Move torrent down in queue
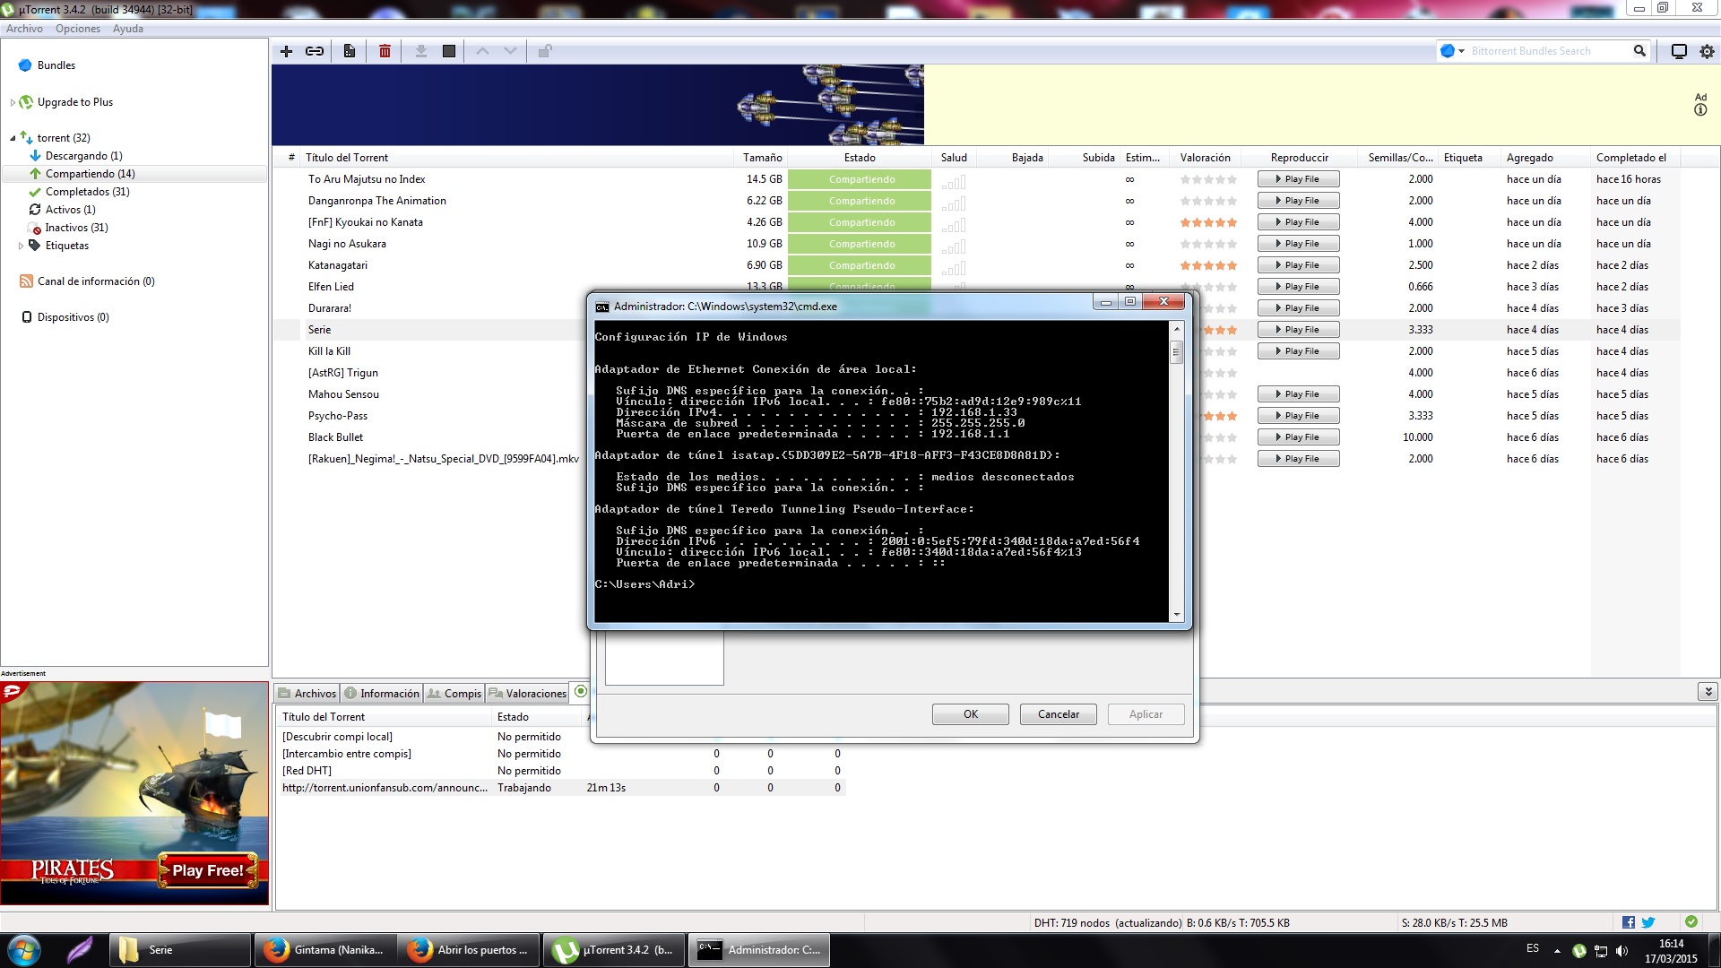This screenshot has width=1721, height=968. (510, 51)
